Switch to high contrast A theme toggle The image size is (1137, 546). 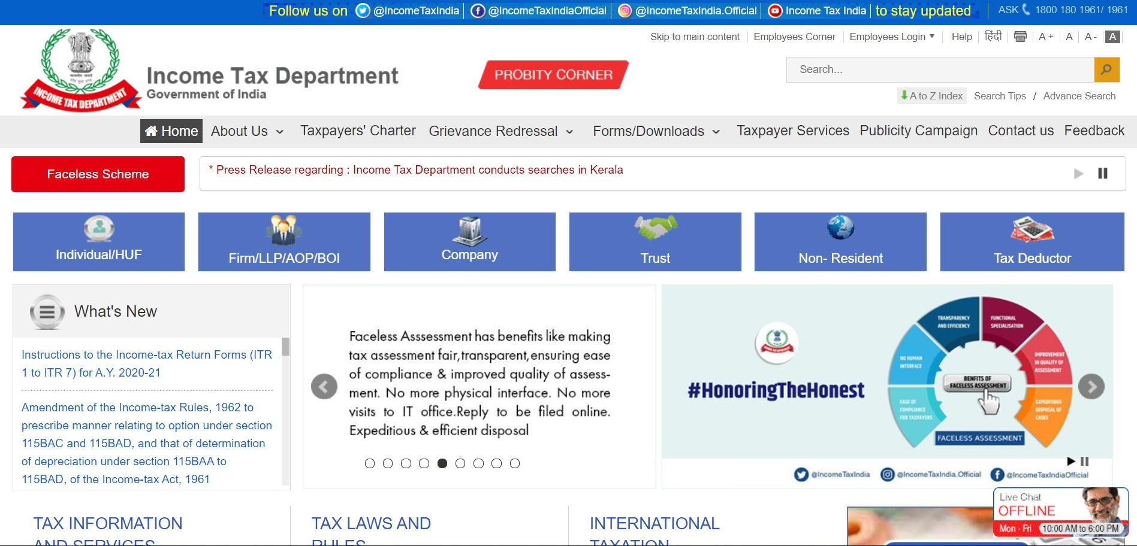pos(1112,37)
